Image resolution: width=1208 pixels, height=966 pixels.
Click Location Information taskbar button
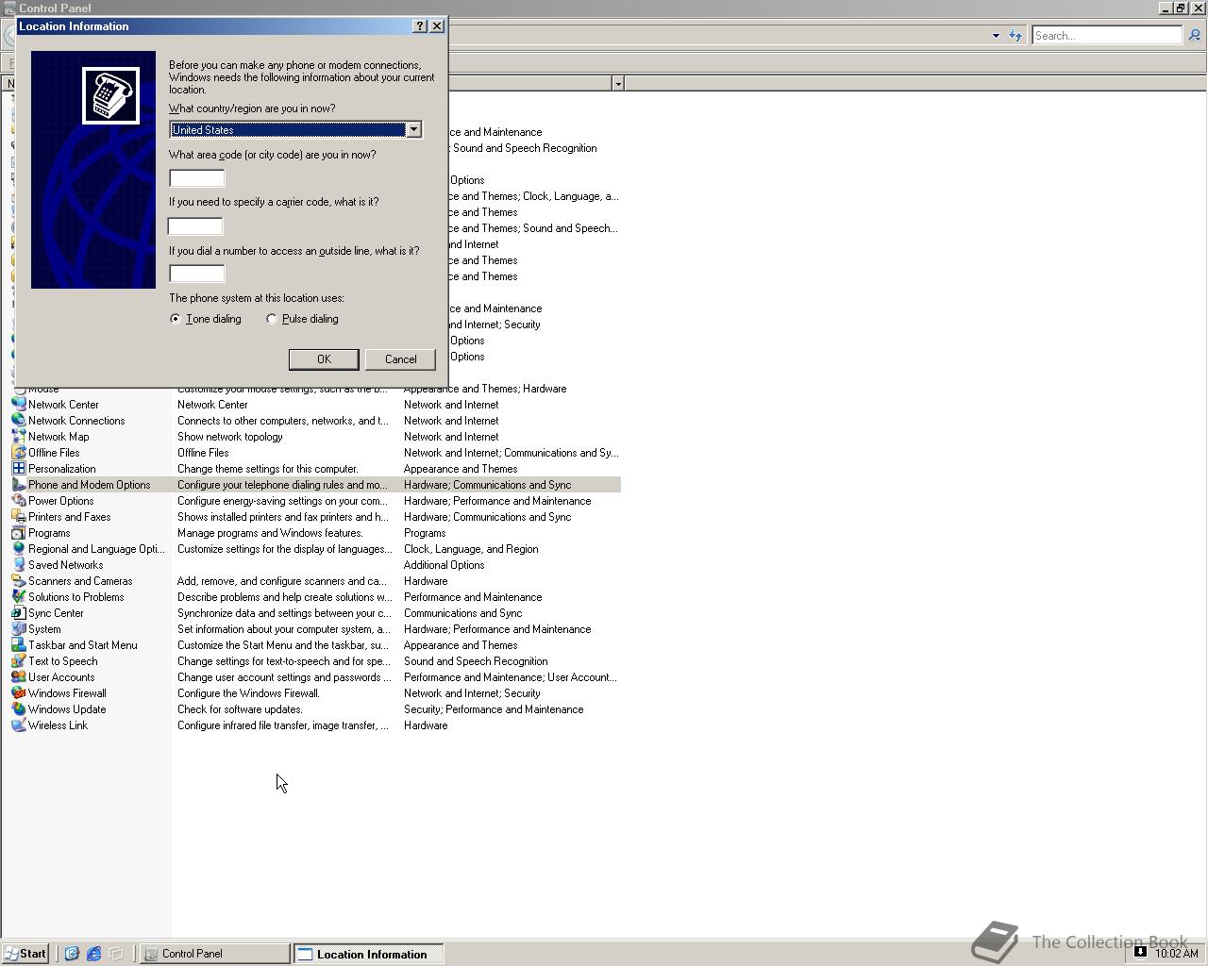368,954
